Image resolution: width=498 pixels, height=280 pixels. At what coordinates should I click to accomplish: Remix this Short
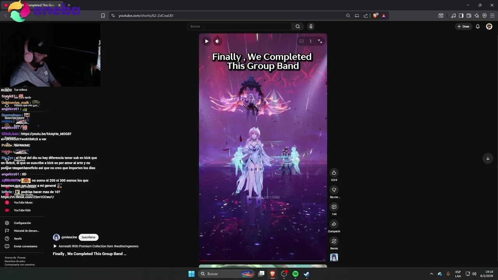click(x=334, y=241)
